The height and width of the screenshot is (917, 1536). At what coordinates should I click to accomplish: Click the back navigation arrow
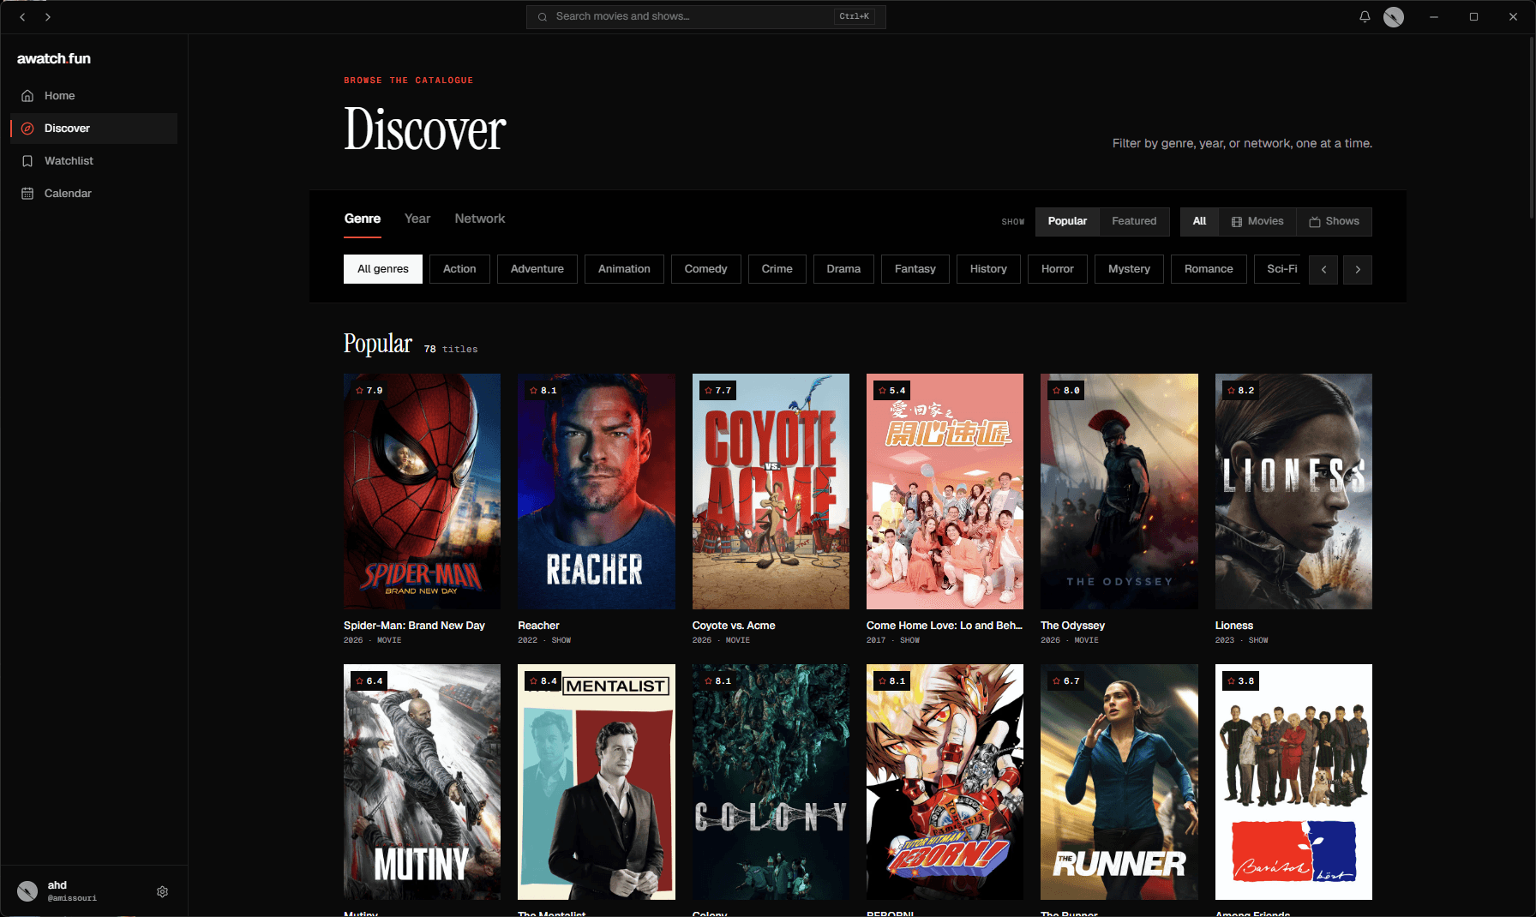[x=22, y=16]
